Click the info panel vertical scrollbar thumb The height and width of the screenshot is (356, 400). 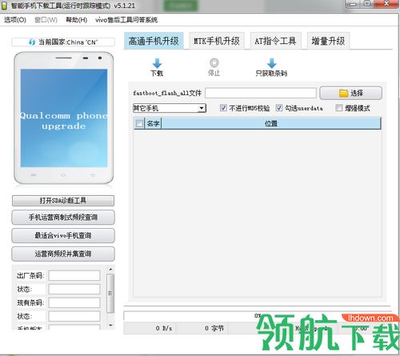point(110,294)
